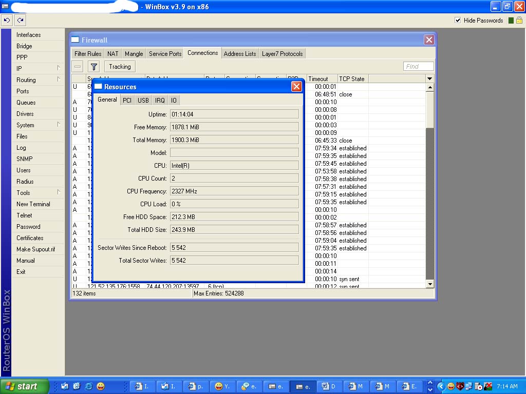Click the funnel filter icon in Firewall

pos(93,67)
